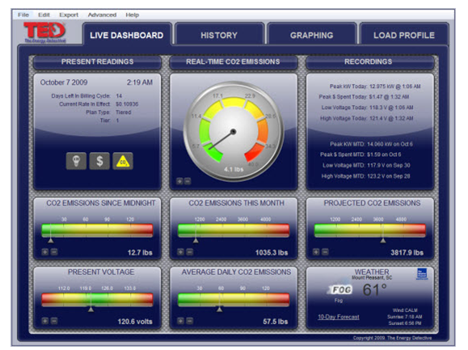Click the Present Voltage slider marker
Viewport: 468px width, 350px height.
coord(91,310)
